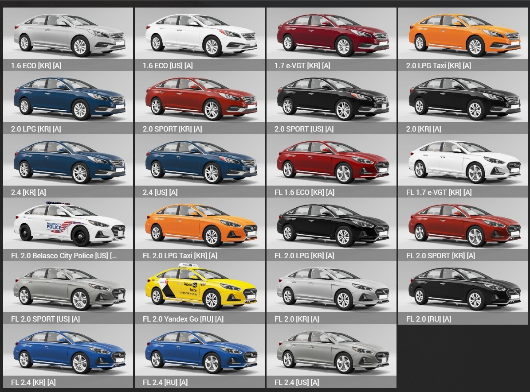Screen dimensions: 530x392
Task: Spawn the FL 2.0 Belasco City Police car
Action: click(68, 225)
